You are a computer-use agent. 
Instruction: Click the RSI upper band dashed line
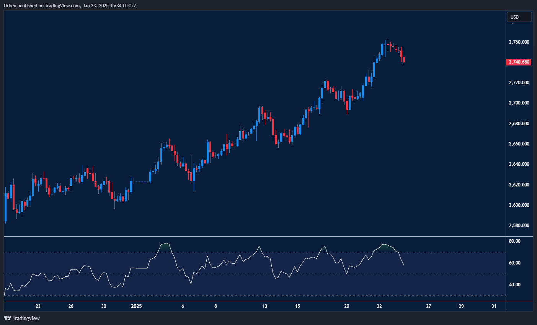click(253, 252)
